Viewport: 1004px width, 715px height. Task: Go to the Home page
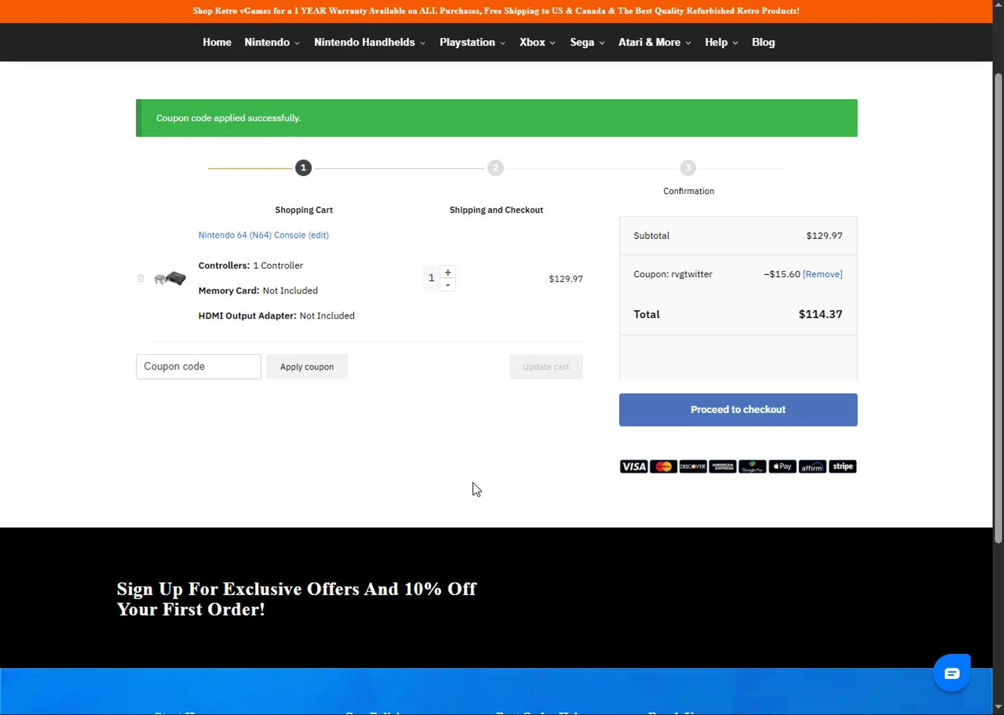pyautogui.click(x=217, y=42)
